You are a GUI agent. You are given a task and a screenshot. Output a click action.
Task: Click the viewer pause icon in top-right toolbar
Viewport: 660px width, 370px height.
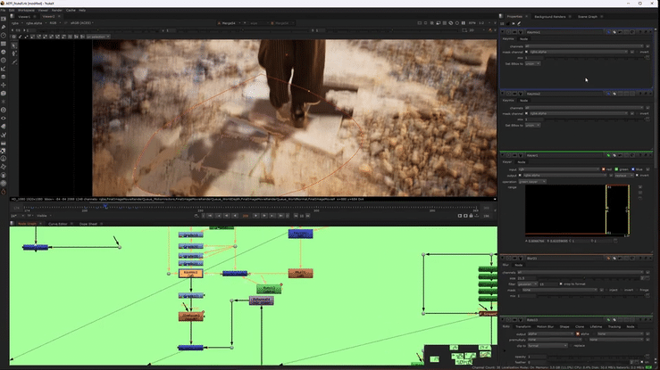point(463,23)
